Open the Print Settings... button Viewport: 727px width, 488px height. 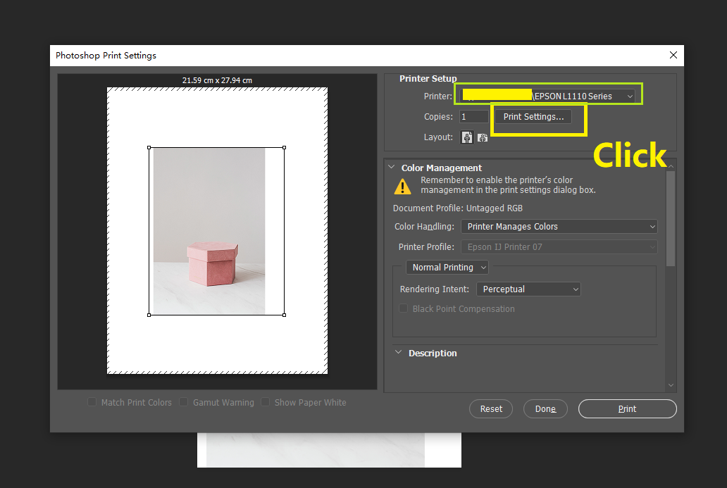[x=533, y=117]
